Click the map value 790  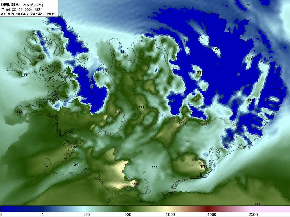(74, 147)
